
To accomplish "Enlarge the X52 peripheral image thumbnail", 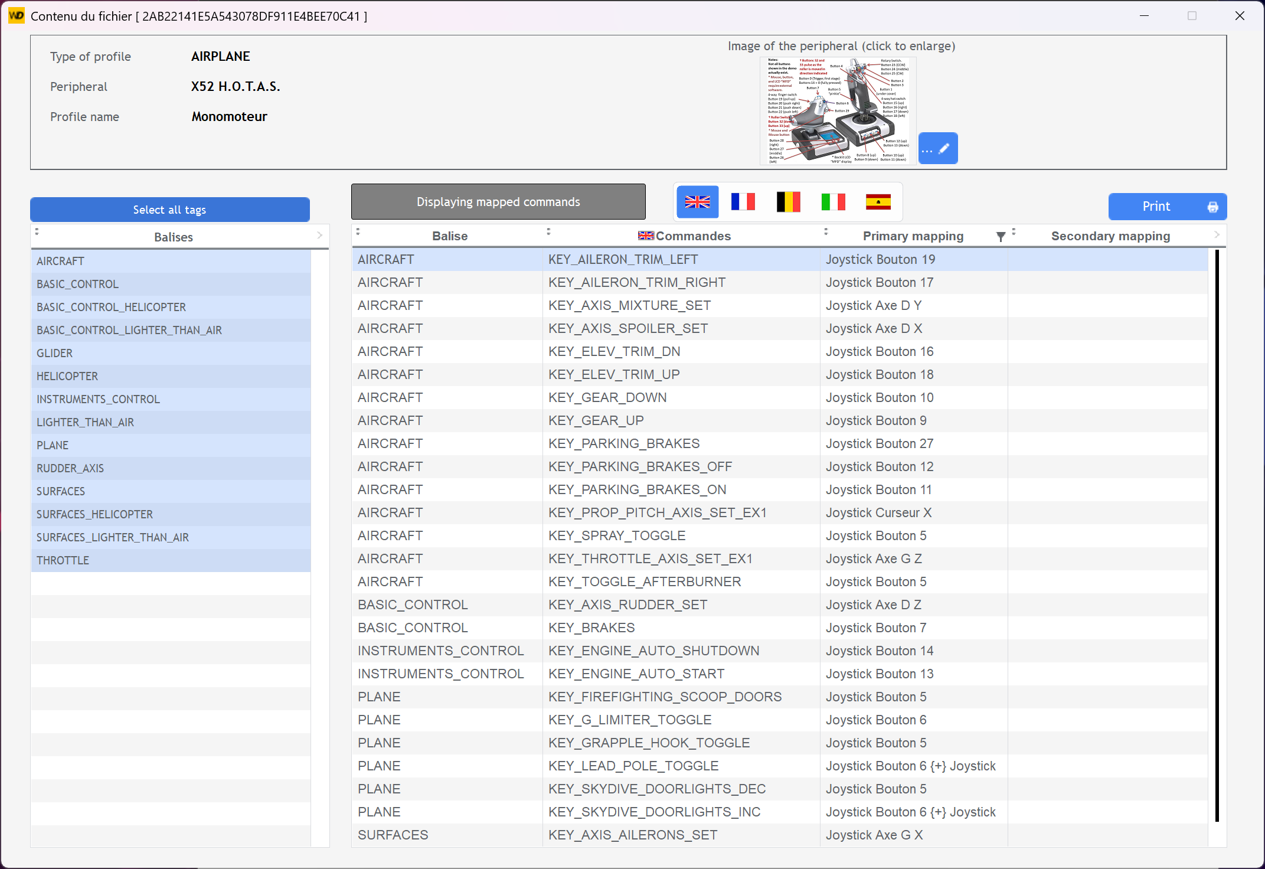I will pyautogui.click(x=837, y=110).
